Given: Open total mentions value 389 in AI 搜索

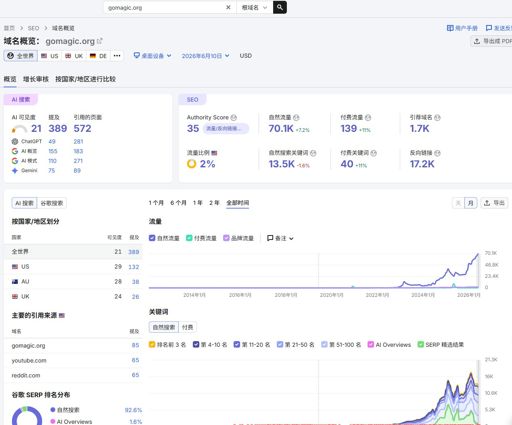Looking at the screenshot, I should pyautogui.click(x=58, y=129).
